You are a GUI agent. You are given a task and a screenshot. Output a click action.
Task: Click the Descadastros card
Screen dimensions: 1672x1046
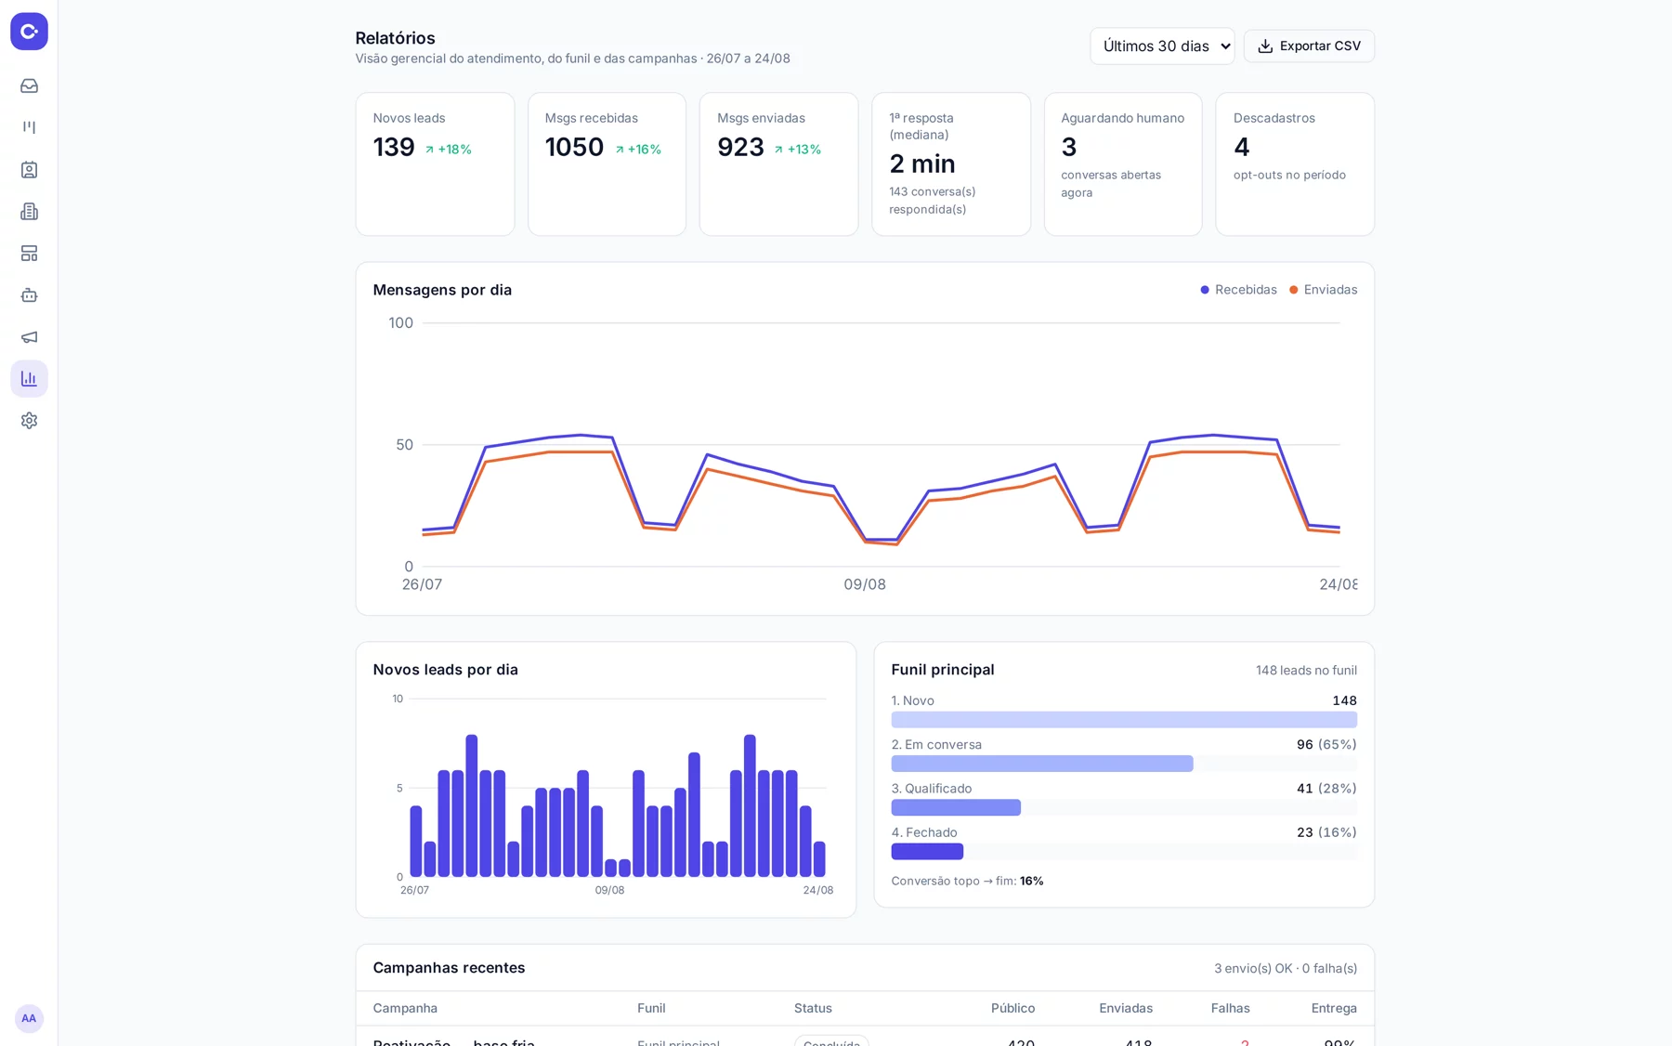[1295, 163]
